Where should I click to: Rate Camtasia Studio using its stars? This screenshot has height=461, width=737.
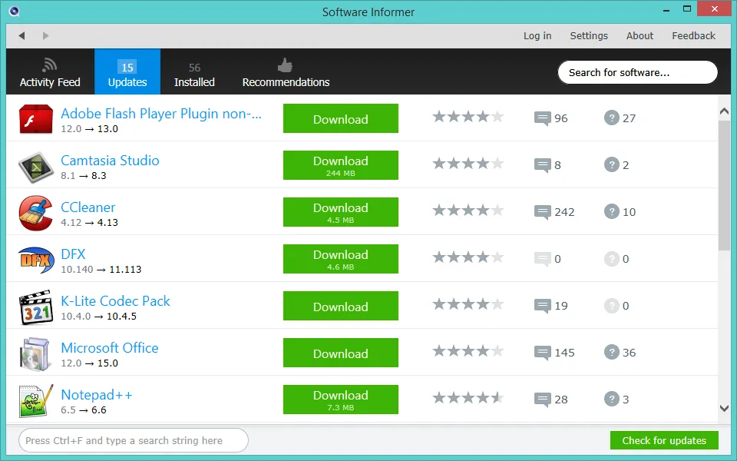468,164
